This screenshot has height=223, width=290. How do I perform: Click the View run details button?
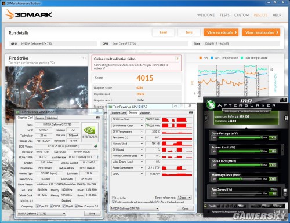pos(221,32)
